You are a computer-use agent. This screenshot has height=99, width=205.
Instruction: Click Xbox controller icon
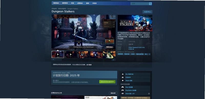point(123,87)
